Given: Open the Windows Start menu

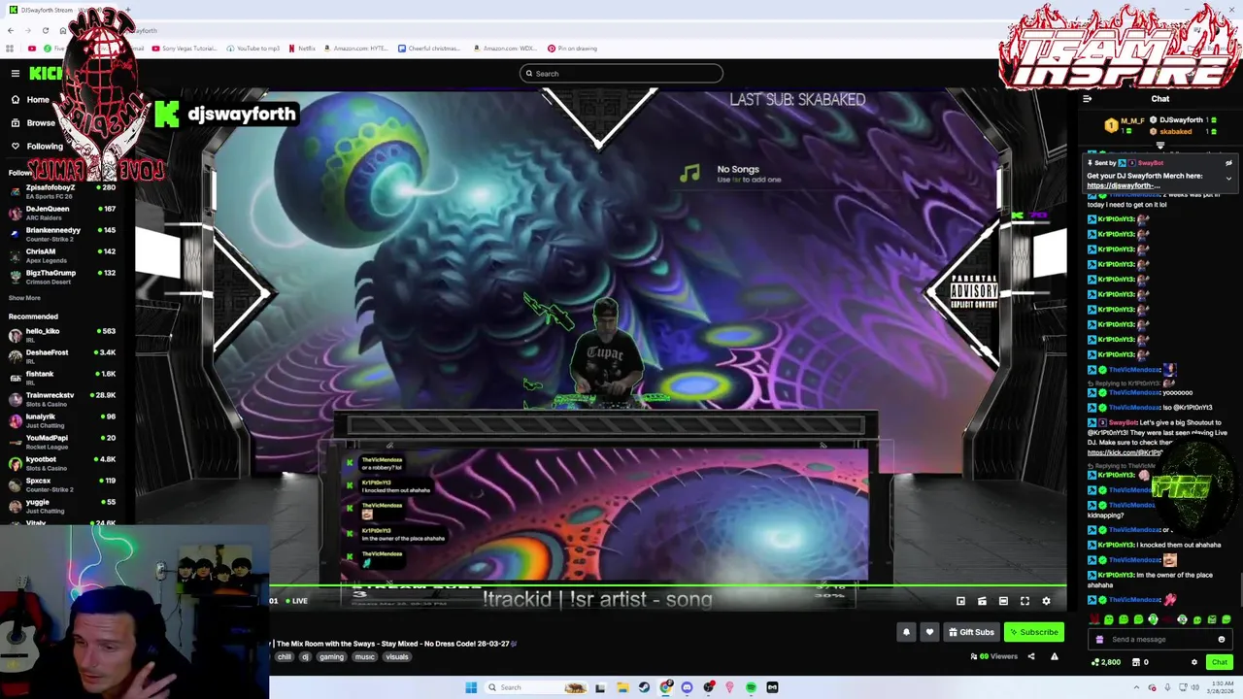Looking at the screenshot, I should [471, 687].
